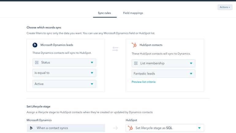The image size is (236, 133).
Task: Click the filter icon beside List membership
Action: click(x=136, y=63)
